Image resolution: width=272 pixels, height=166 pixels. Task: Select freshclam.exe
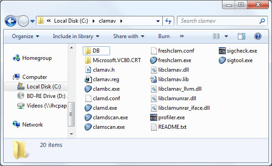(x=171, y=60)
